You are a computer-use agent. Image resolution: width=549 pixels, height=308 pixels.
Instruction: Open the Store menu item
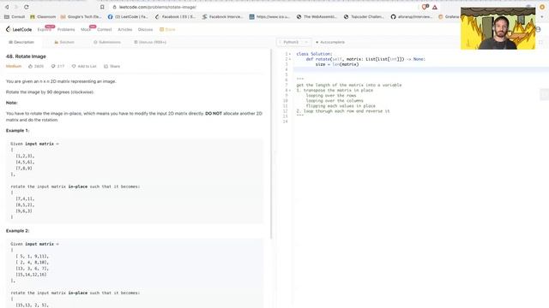[x=167, y=30]
